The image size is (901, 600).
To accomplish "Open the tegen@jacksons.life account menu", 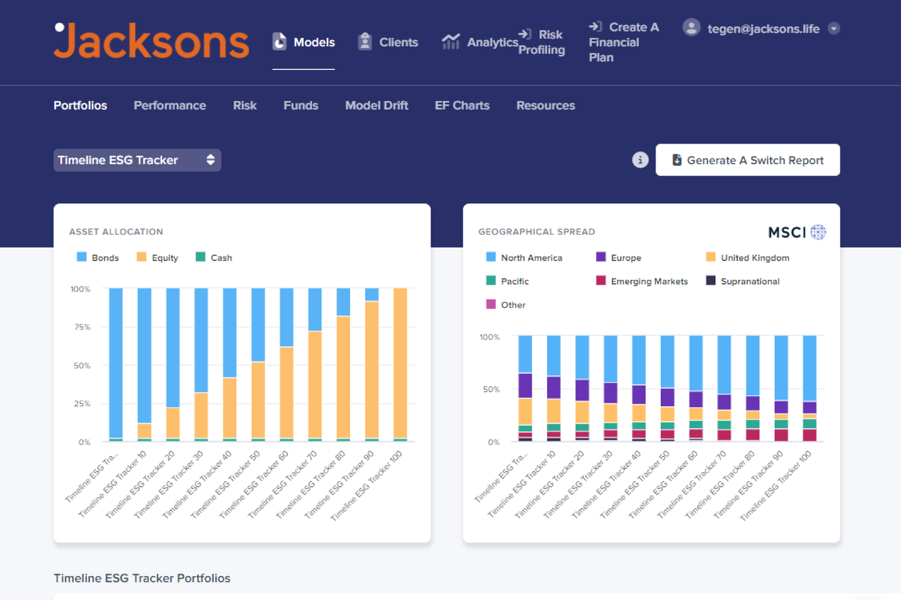I will (763, 28).
